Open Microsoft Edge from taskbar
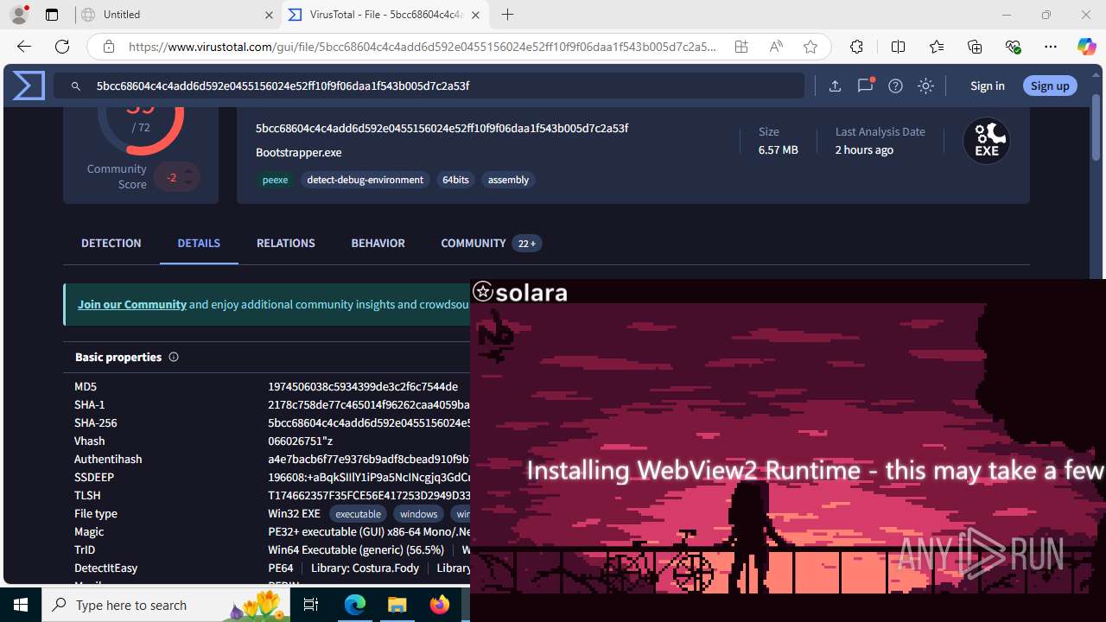The image size is (1106, 622). point(355,605)
